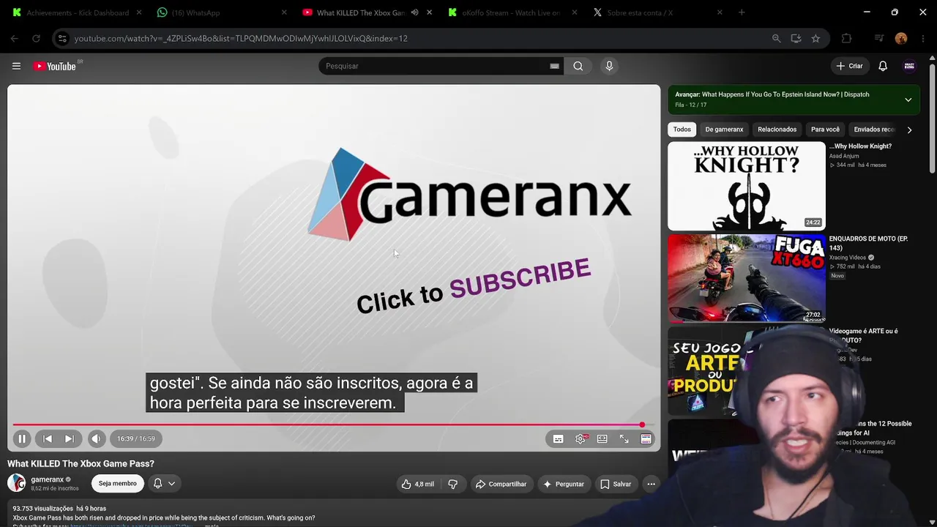Mute the video player volume
937x527 pixels.
(x=96, y=438)
